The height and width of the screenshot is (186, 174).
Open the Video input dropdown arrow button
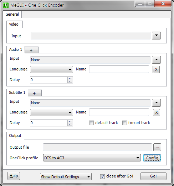pos(156,36)
